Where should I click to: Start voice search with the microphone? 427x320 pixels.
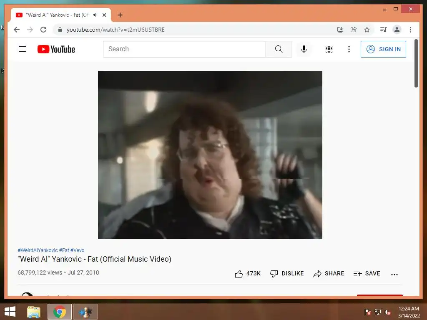[304, 49]
